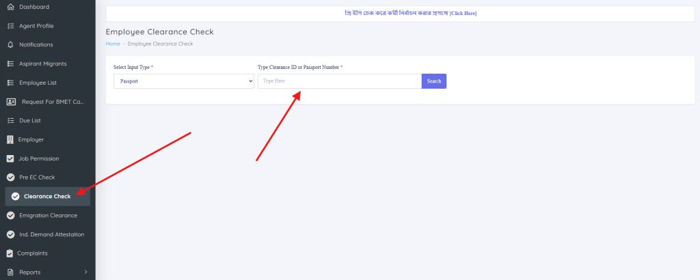700x280 pixels.
Task: Click the Notifications bell icon
Action: [11, 44]
